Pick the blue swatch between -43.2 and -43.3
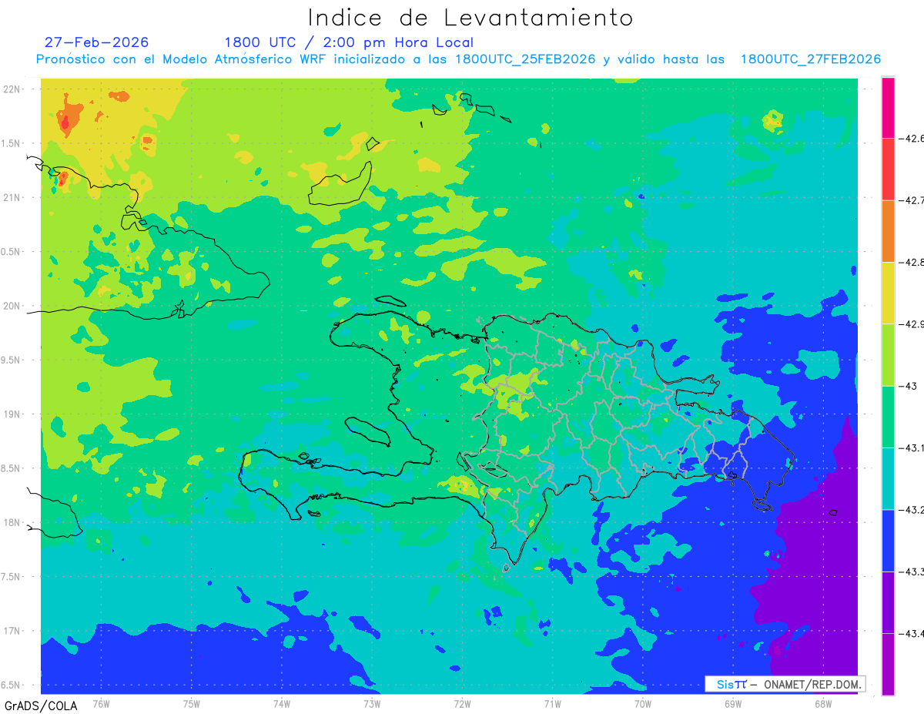This screenshot has width=924, height=714. [x=888, y=541]
